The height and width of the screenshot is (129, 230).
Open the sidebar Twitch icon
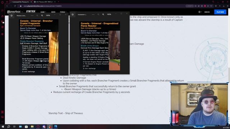[3, 22]
